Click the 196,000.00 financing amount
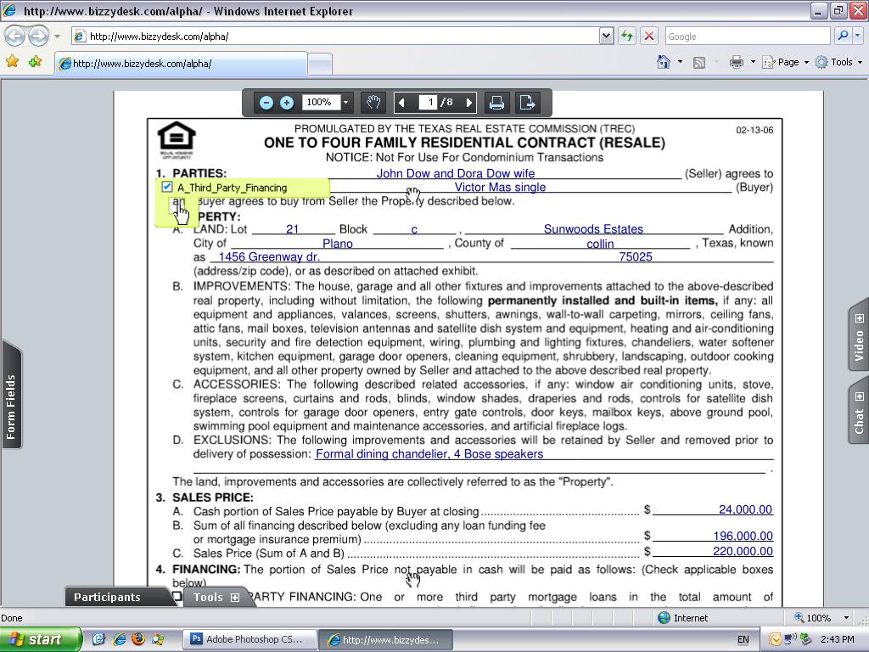Screen dimensions: 869x652 tap(743, 537)
